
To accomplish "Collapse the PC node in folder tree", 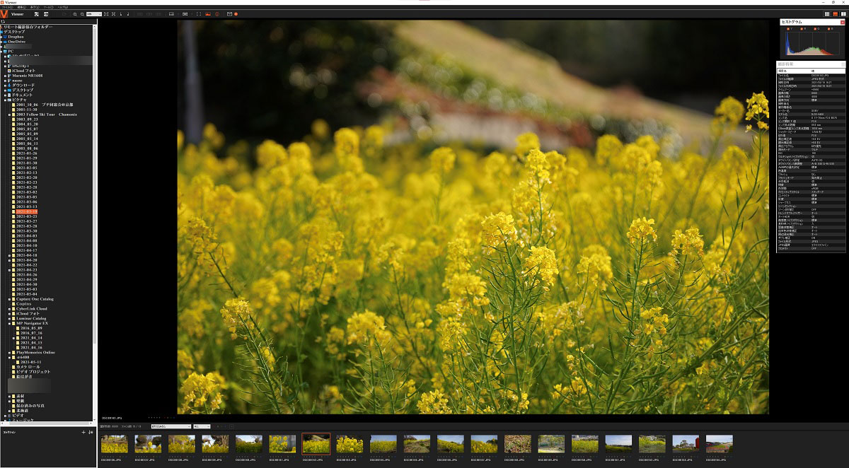I will click(x=1, y=52).
